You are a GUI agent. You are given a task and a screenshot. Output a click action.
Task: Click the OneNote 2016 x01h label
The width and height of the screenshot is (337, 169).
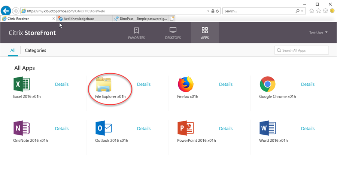point(31,141)
